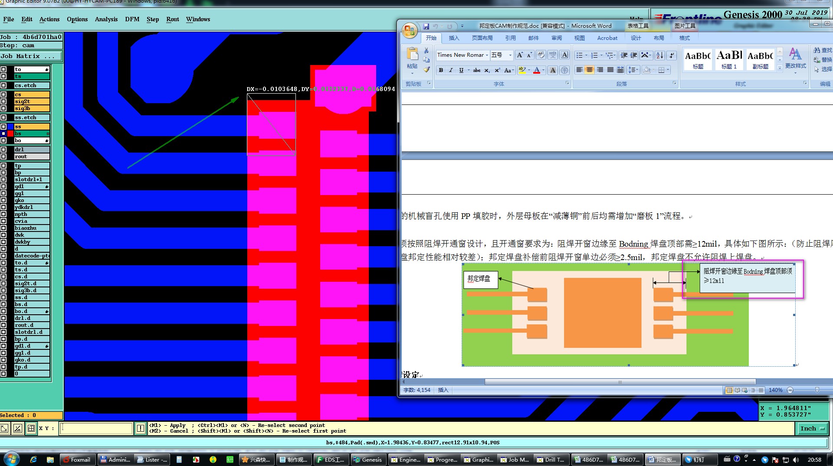Click the Copy icon in Word clipboard group
The image size is (833, 466).
coord(426,60)
